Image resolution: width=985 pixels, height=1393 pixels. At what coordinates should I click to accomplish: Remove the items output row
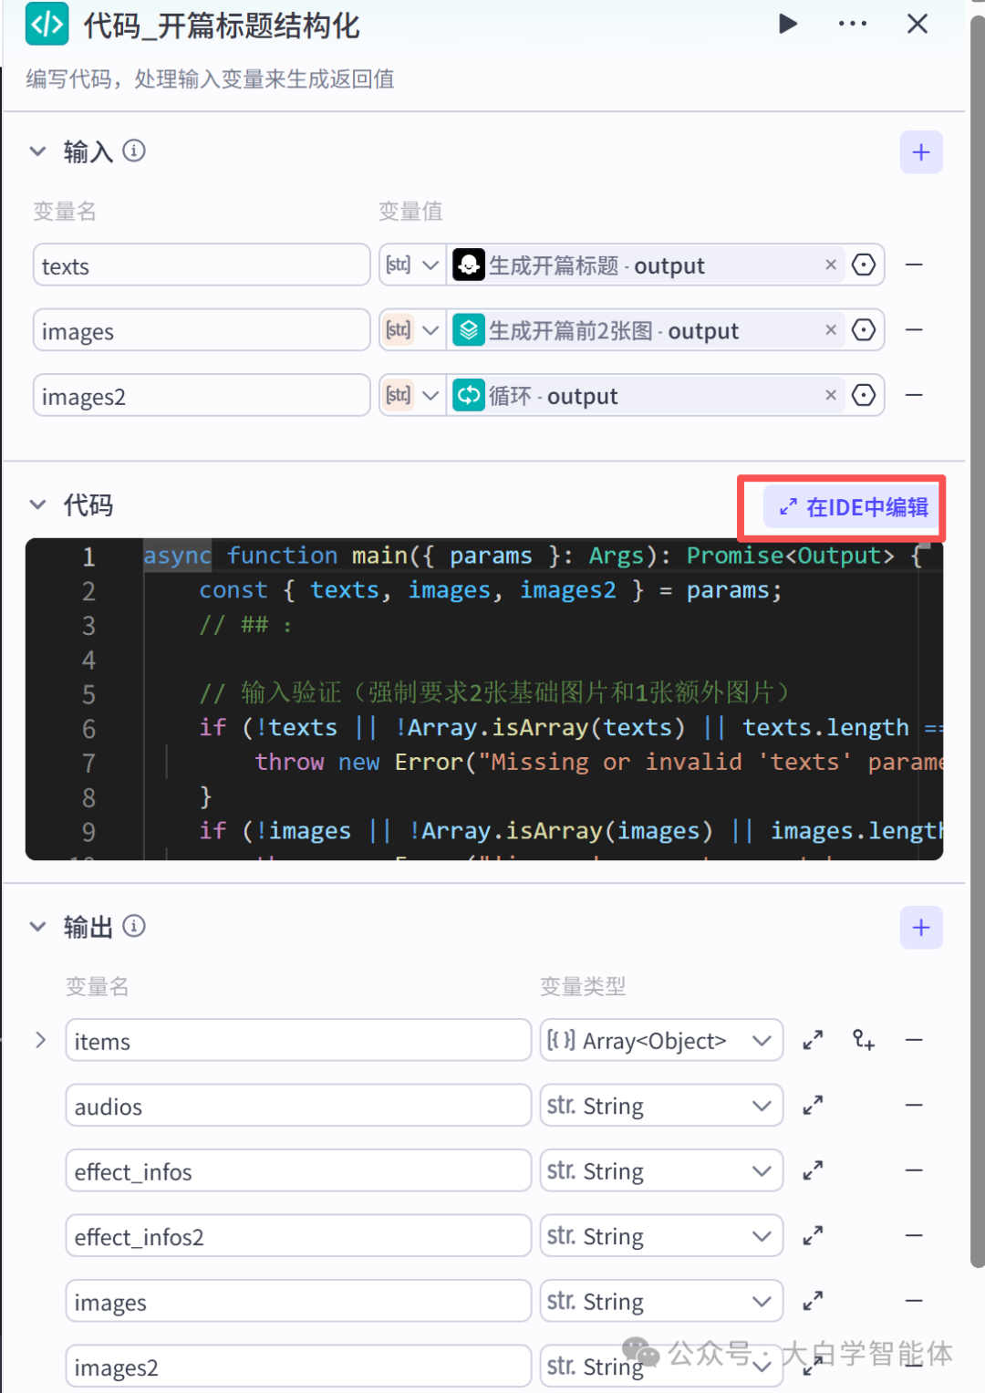point(914,1040)
